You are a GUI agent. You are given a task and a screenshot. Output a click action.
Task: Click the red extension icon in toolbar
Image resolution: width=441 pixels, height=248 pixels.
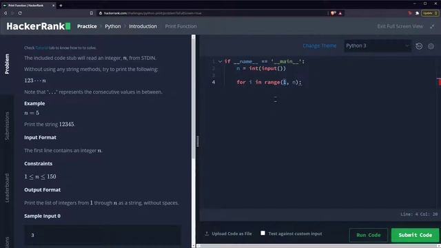pyautogui.click(x=410, y=13)
